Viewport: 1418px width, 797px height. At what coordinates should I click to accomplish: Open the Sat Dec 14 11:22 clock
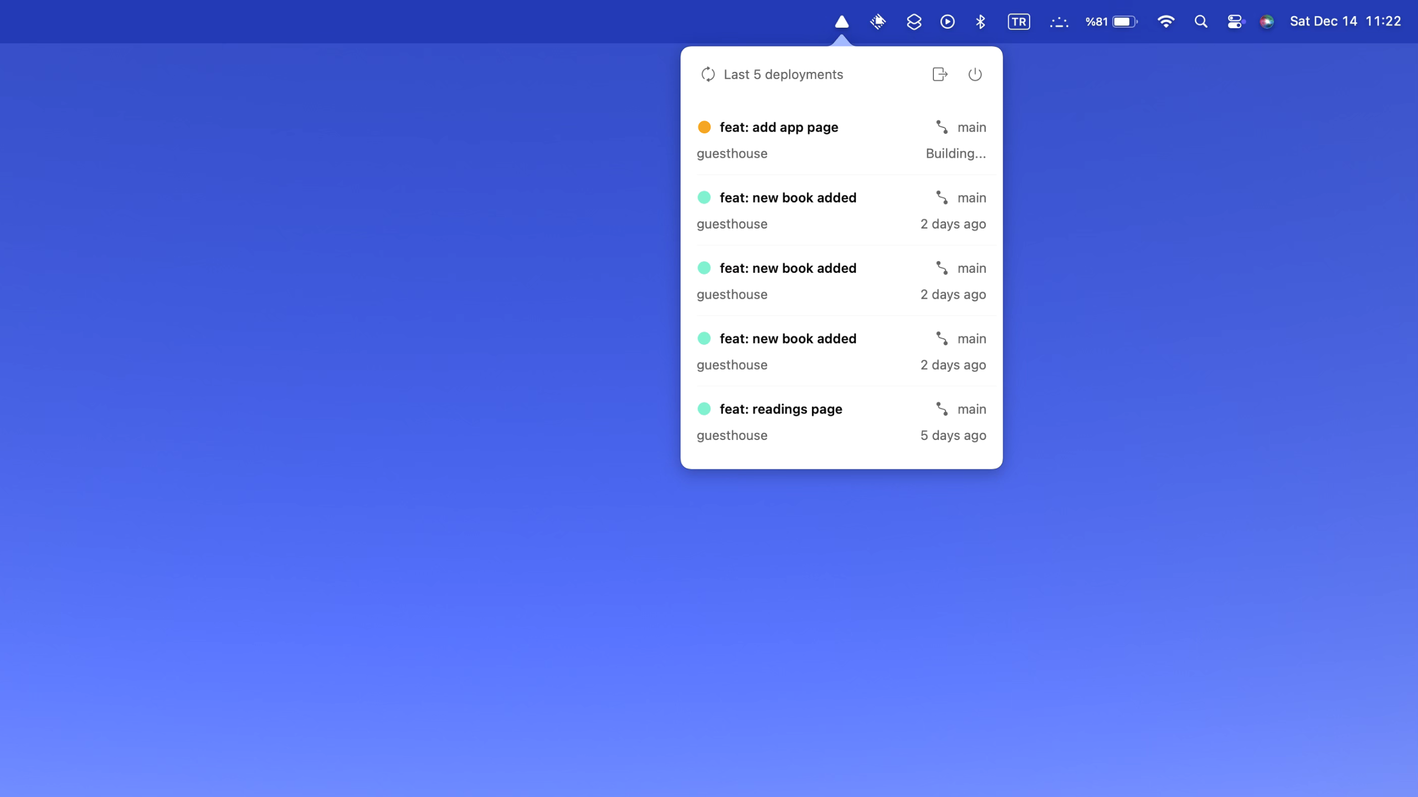(x=1345, y=22)
